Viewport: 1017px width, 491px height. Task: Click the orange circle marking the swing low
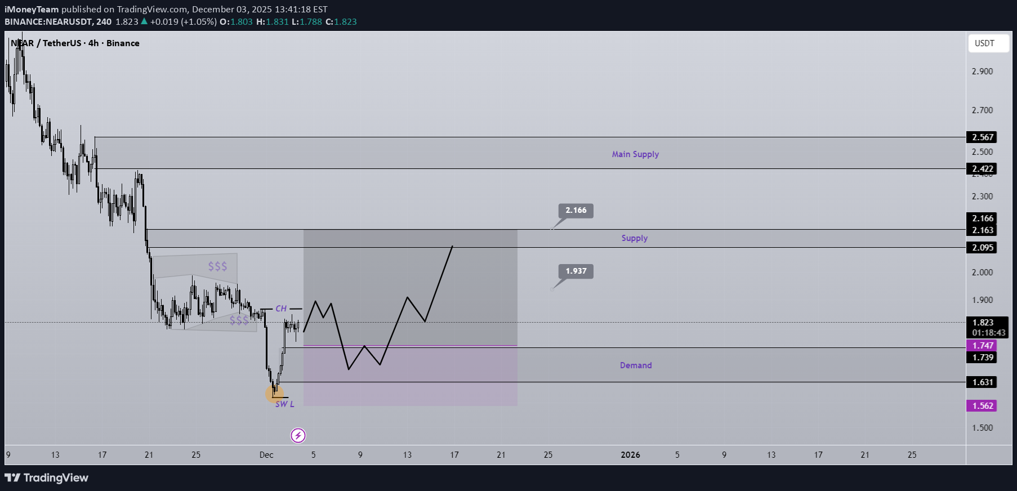tap(274, 394)
